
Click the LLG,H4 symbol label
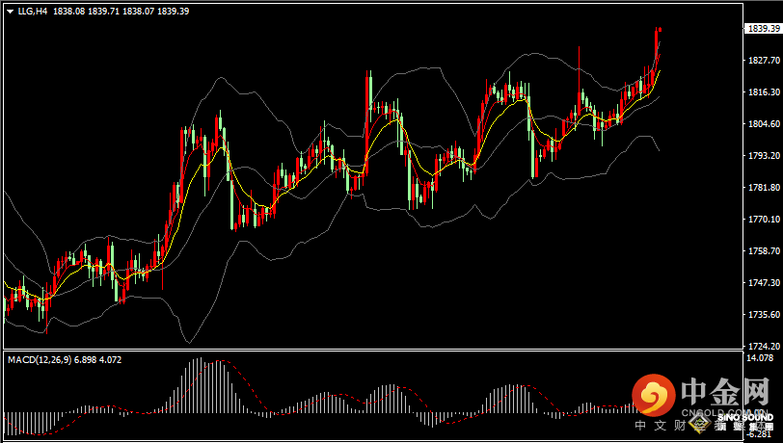click(32, 11)
